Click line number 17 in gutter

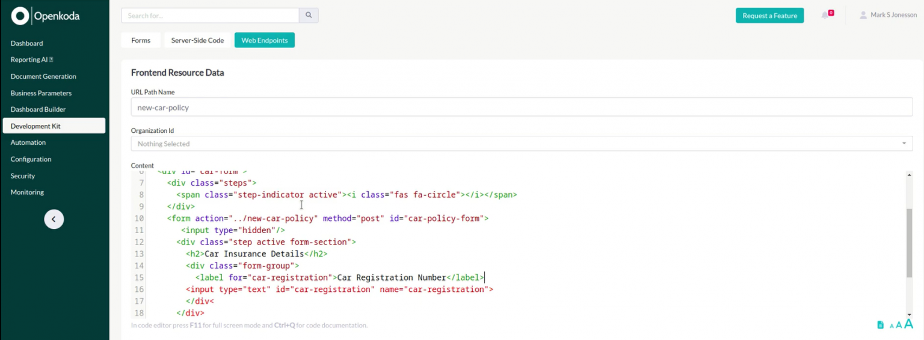140,301
